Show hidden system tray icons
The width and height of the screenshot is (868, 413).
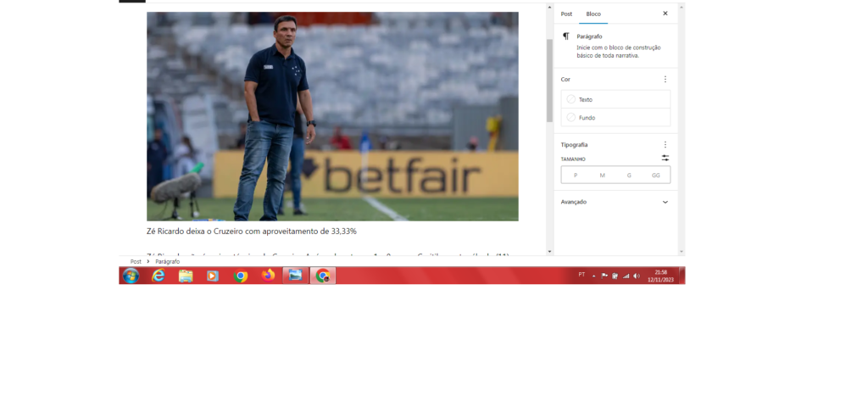click(x=593, y=276)
